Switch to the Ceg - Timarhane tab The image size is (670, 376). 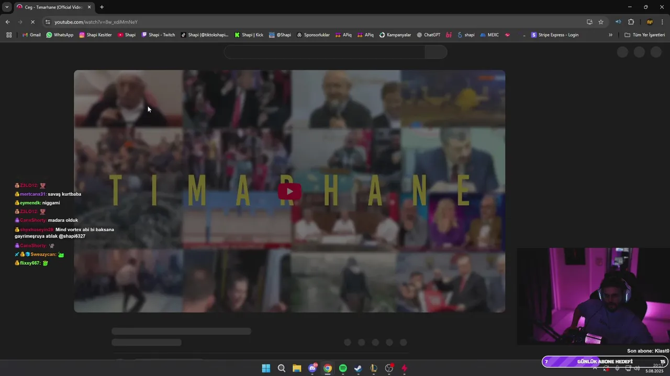coord(54,7)
